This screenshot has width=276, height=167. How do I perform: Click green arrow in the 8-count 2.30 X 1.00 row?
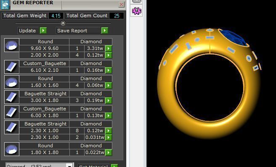pyautogui.click(x=109, y=130)
